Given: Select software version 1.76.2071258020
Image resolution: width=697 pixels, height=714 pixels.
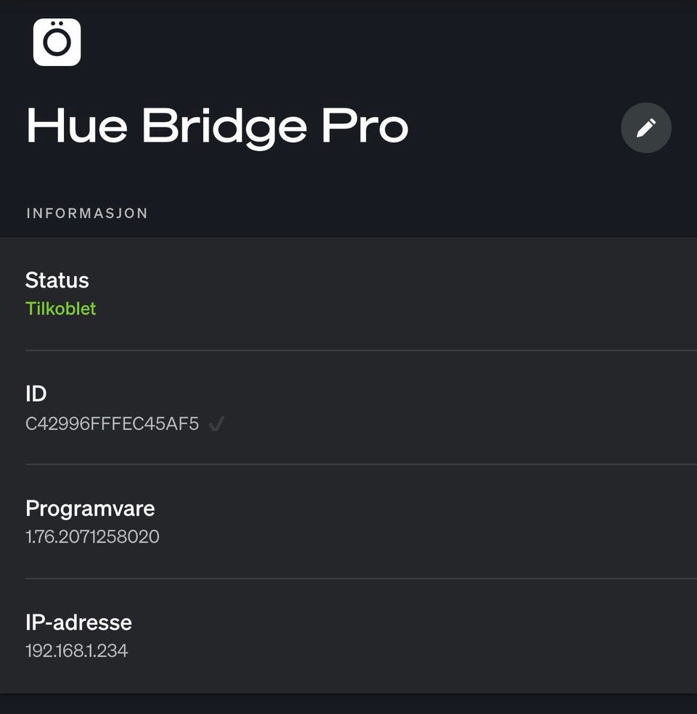Looking at the screenshot, I should point(92,537).
